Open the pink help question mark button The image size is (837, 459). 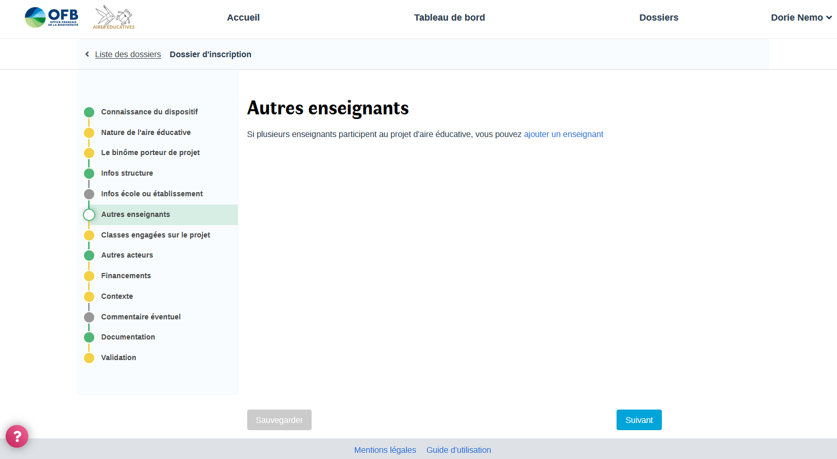17,436
